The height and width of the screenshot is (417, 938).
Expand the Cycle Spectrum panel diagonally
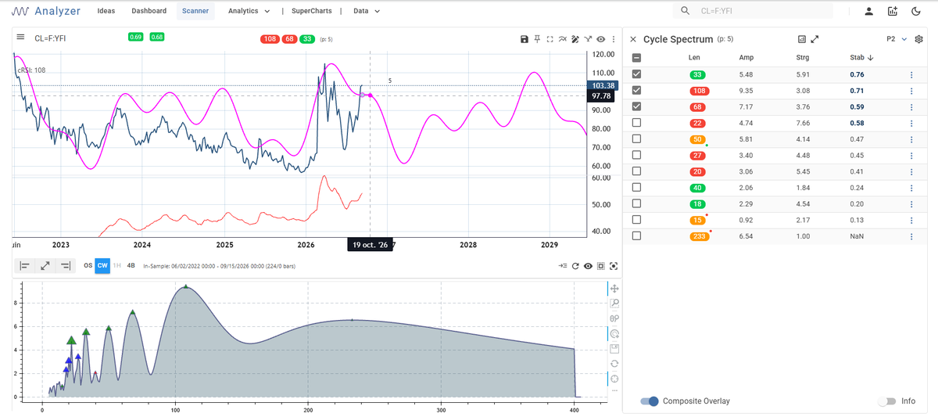814,39
